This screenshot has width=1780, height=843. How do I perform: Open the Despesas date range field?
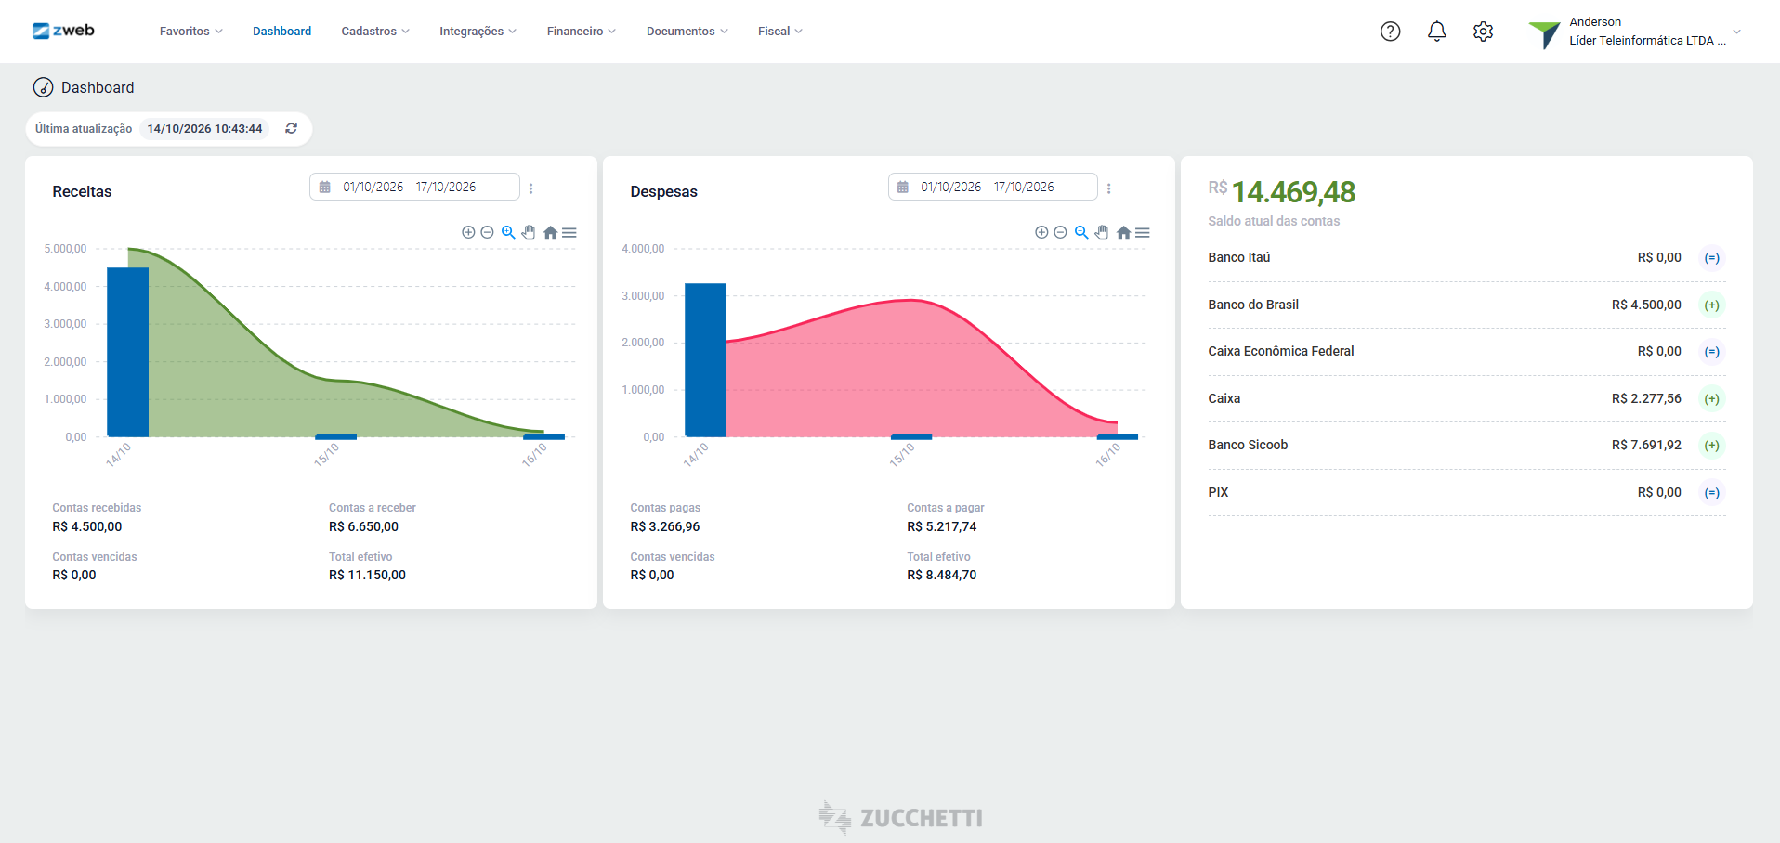tap(992, 187)
